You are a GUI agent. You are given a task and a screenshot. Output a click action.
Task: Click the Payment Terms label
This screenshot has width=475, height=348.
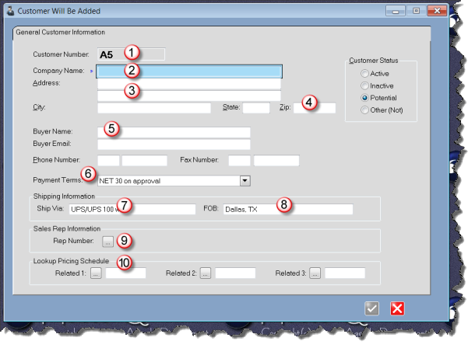point(58,180)
